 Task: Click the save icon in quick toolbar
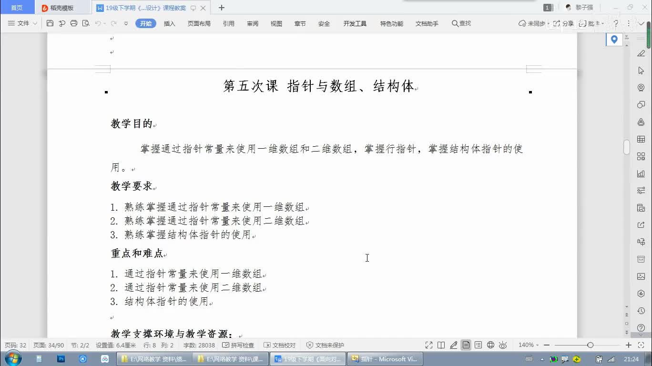click(x=50, y=23)
